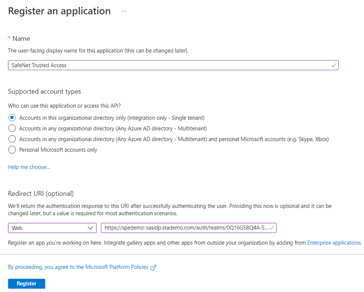
Task: Click the user-facing display name description text
Action: (98, 51)
